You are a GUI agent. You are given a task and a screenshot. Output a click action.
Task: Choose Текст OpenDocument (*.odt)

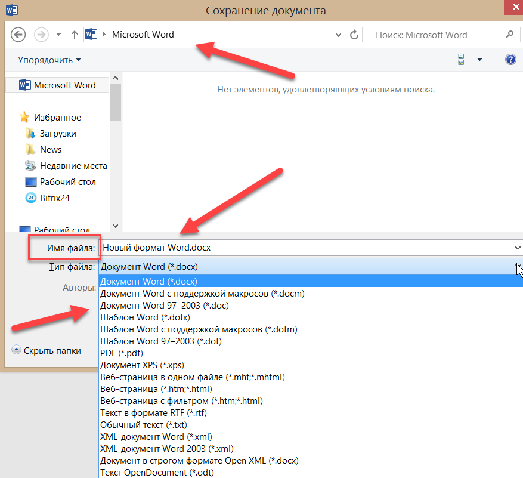[157, 473]
